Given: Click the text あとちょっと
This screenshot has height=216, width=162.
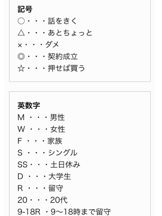Looking at the screenshot, I should click(x=70, y=33).
